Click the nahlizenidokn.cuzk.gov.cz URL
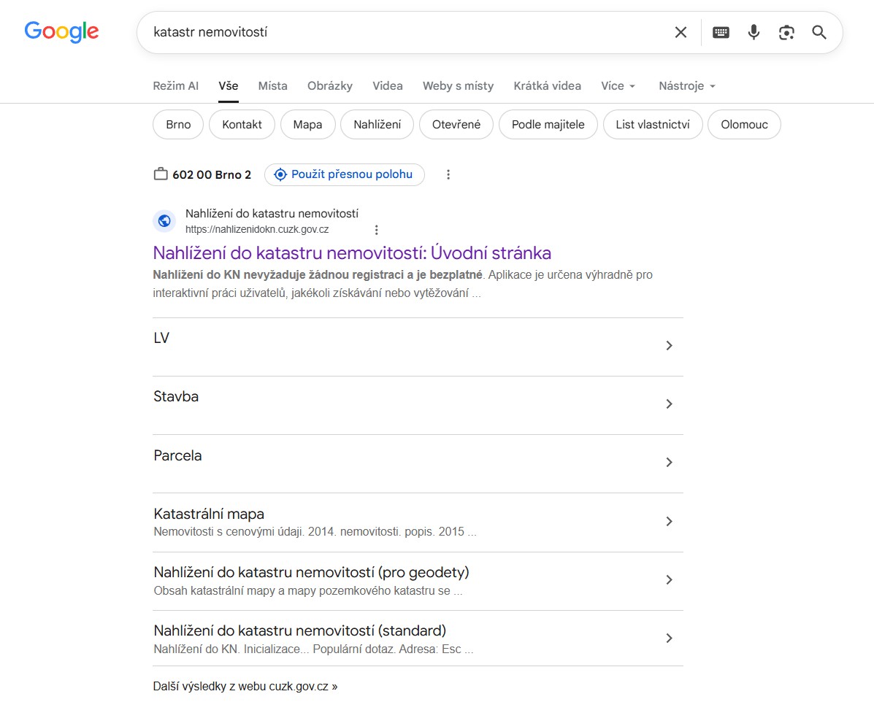The height and width of the screenshot is (702, 874). click(257, 230)
